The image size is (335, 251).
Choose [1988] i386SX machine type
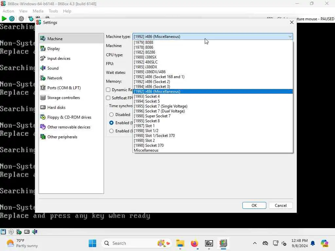pyautogui.click(x=213, y=57)
